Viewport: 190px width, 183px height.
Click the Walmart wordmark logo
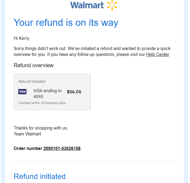point(87,5)
